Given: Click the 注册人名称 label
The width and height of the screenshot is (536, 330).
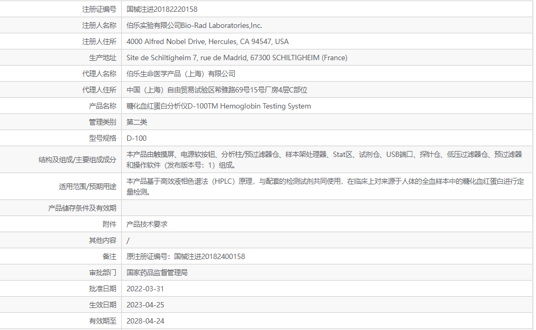Looking at the screenshot, I should tap(99, 25).
